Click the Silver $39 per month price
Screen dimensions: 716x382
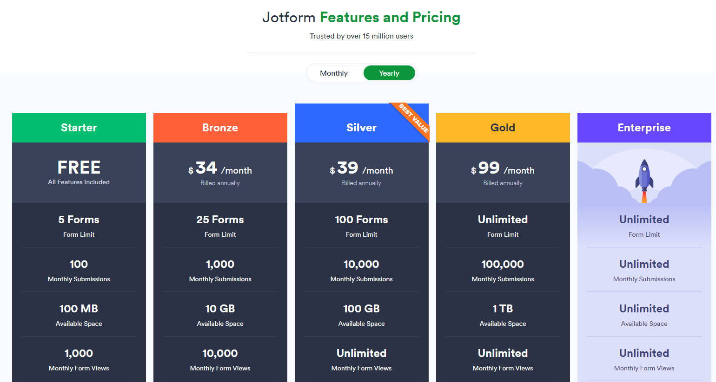tap(361, 169)
